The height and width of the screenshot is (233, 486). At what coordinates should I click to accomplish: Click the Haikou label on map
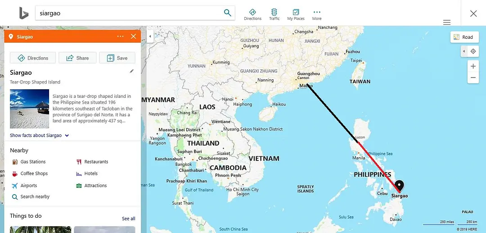[x=279, y=104]
